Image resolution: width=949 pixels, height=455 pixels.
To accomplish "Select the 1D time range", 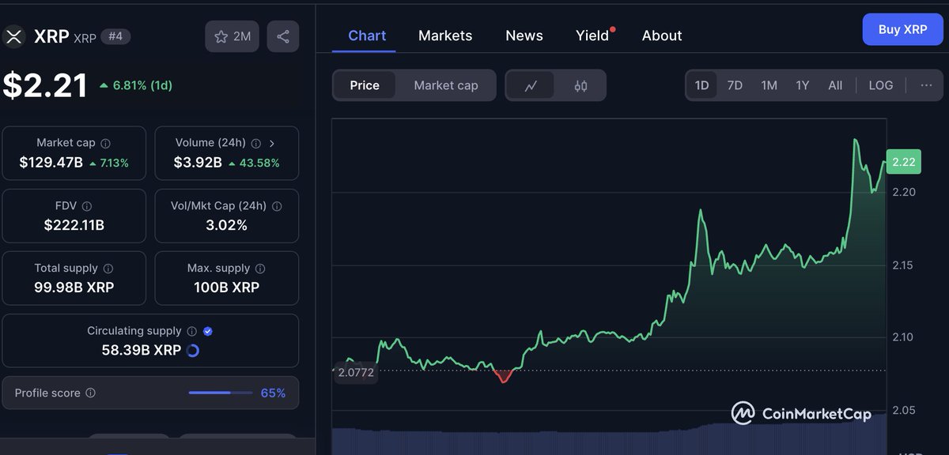I will coord(701,85).
